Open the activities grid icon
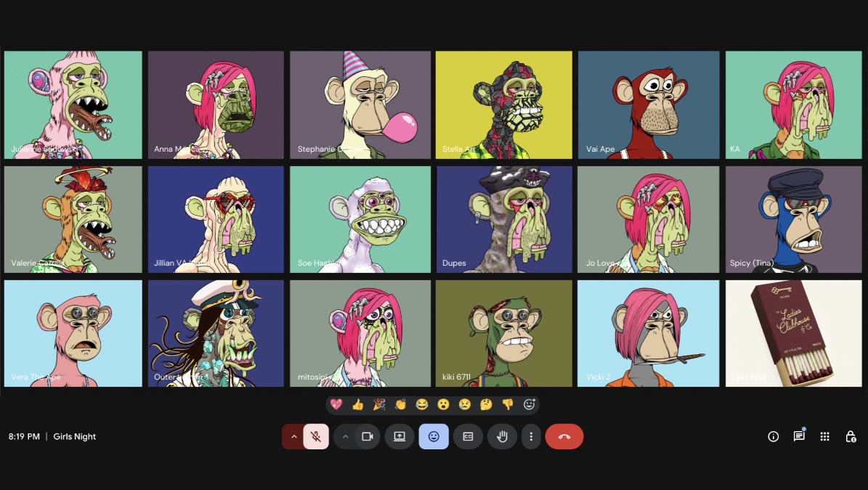This screenshot has width=868, height=490. pos(825,436)
